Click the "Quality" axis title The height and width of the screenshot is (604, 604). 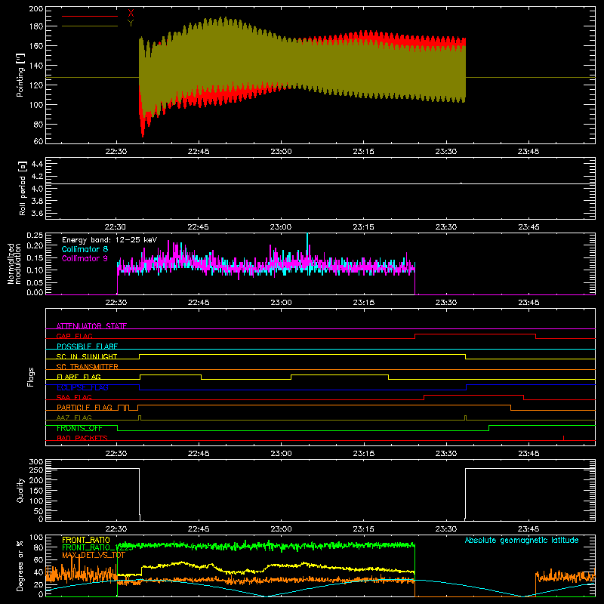(x=20, y=490)
